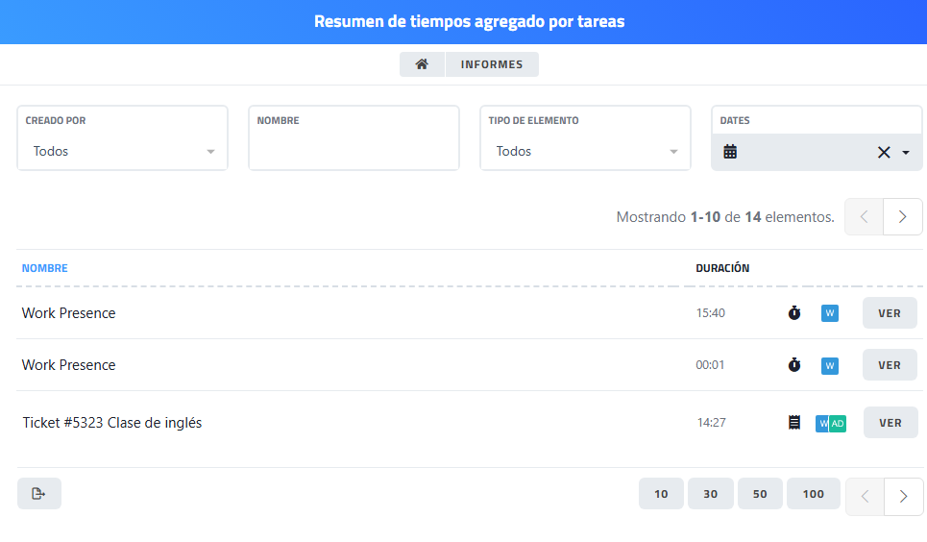Set page size to 30 items

[711, 494]
